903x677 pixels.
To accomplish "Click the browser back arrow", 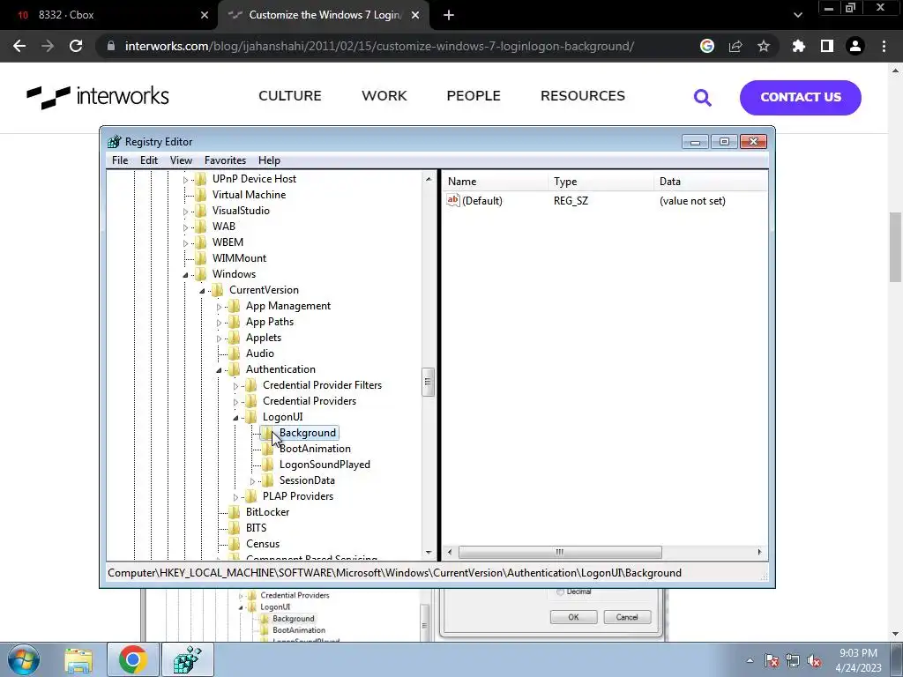I will (x=19, y=46).
